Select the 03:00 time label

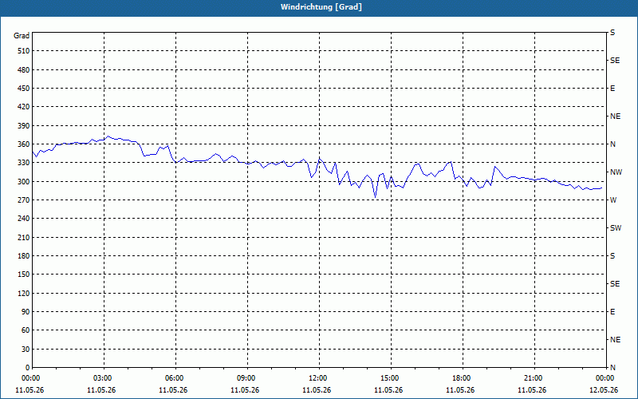point(104,378)
